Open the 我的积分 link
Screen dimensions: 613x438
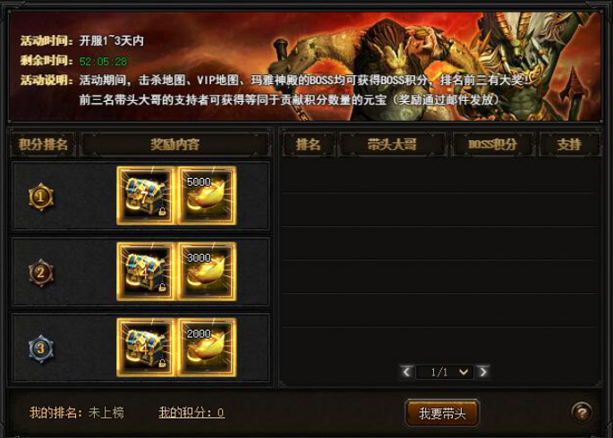[192, 413]
